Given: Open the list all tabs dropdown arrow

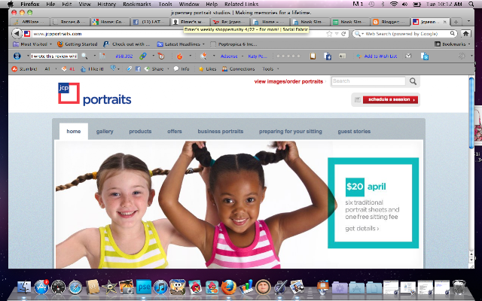Looking at the screenshot, I should (468, 22).
